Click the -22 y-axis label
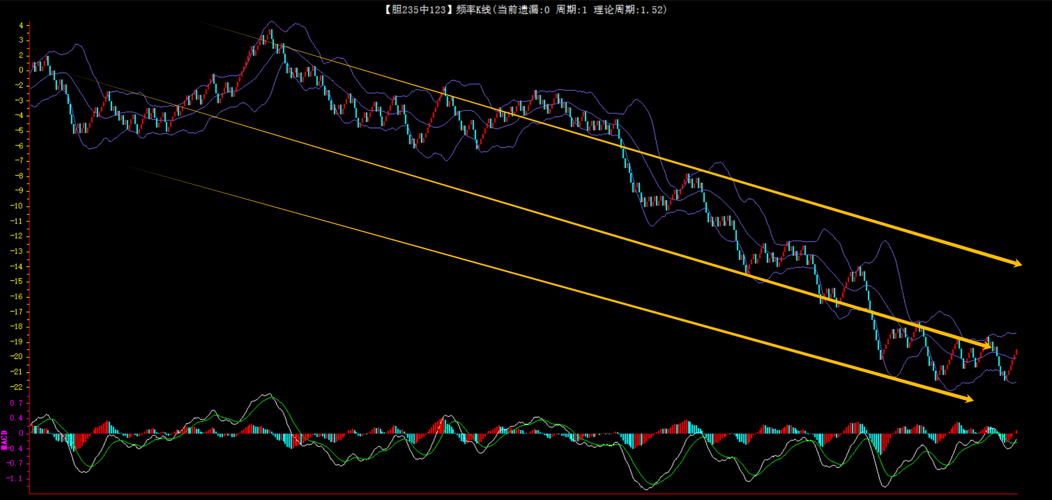This screenshot has height=500, width=1052. pos(17,387)
